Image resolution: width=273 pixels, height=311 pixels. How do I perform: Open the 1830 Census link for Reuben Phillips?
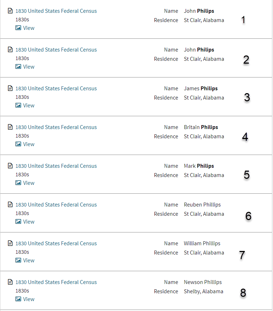[56, 205]
